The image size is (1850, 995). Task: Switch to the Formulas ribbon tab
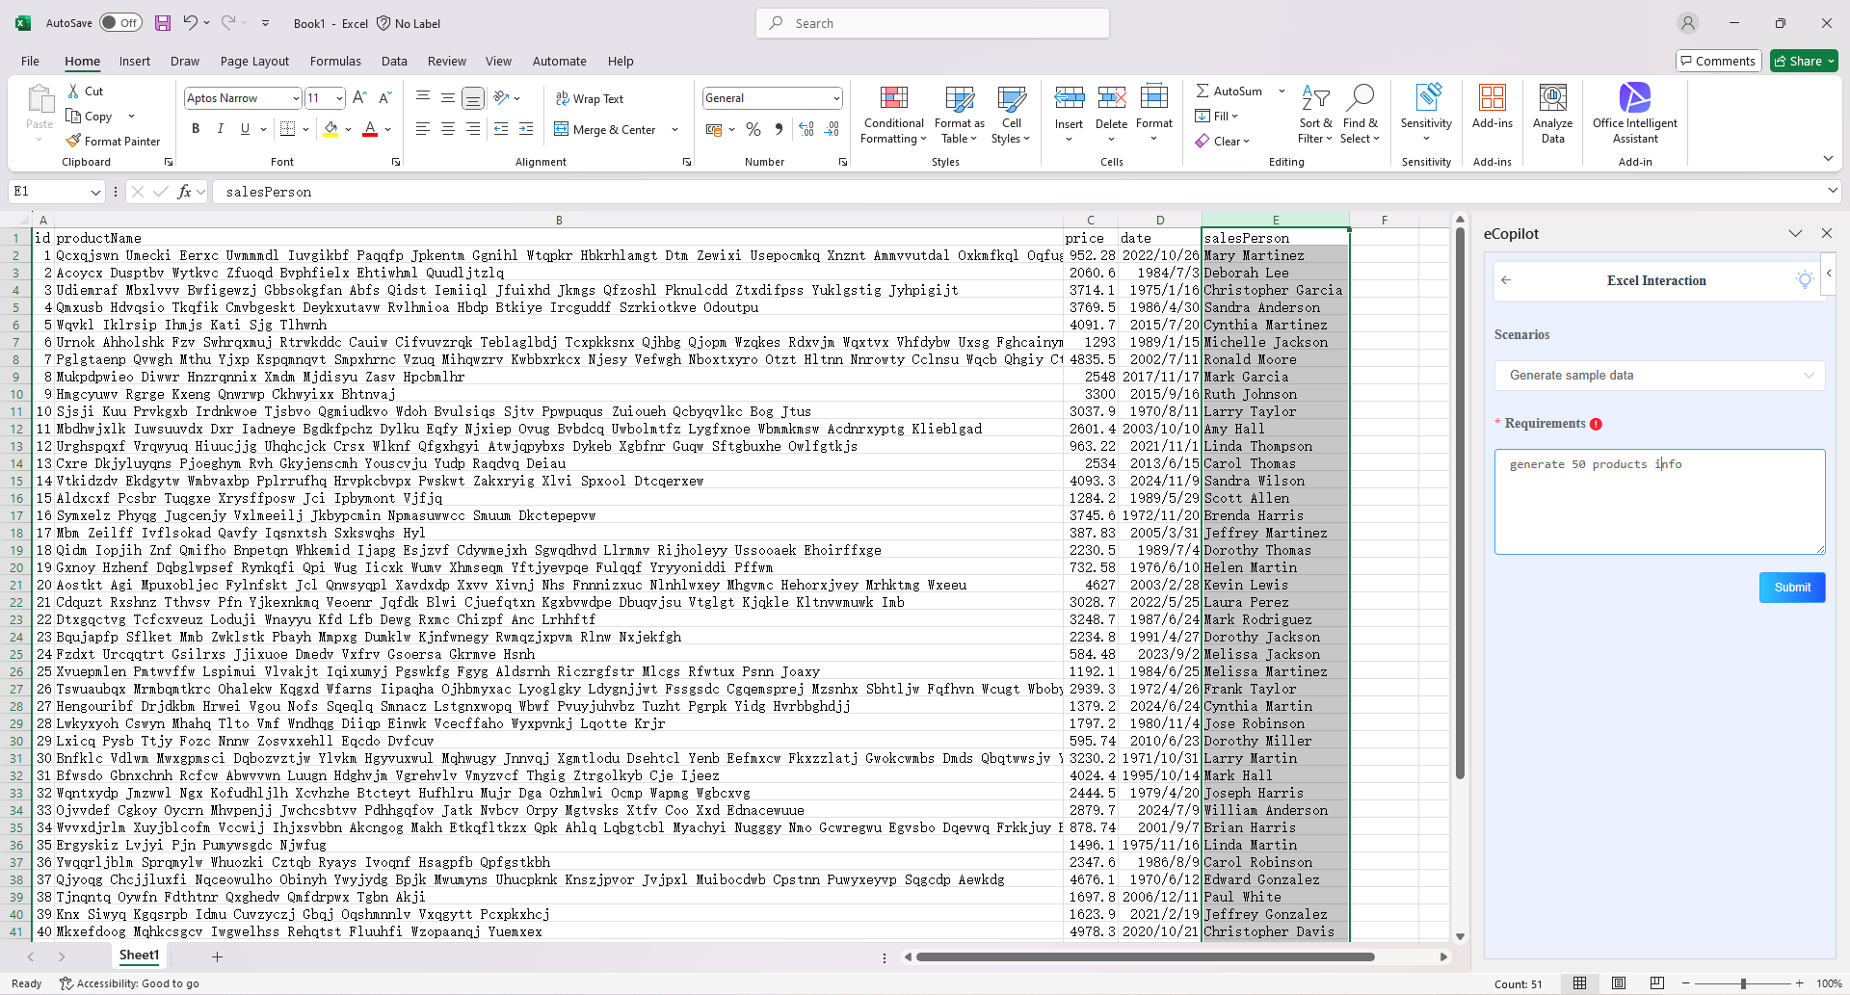(x=335, y=61)
